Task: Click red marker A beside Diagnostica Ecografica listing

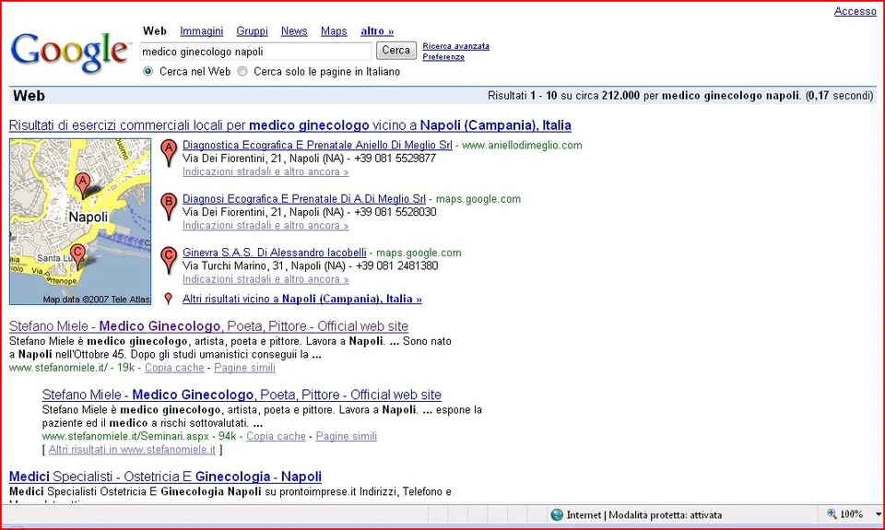Action: [x=168, y=153]
